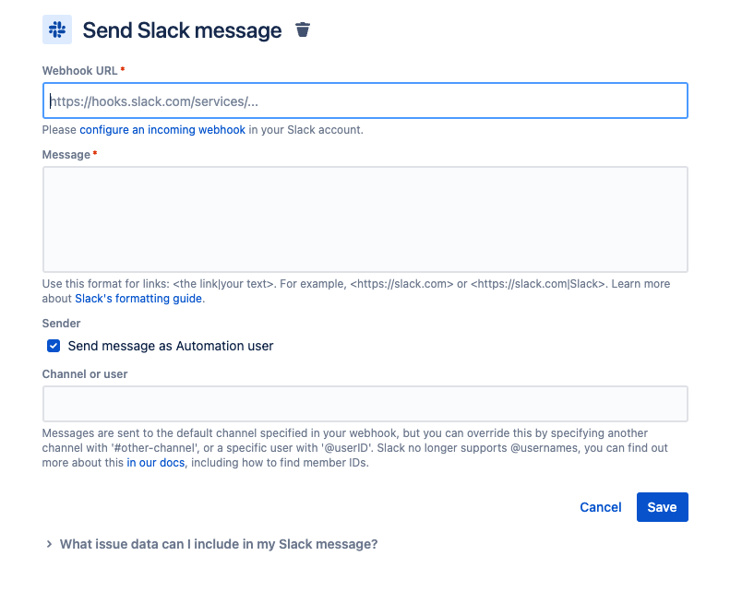Open the in our docs link

tap(156, 463)
